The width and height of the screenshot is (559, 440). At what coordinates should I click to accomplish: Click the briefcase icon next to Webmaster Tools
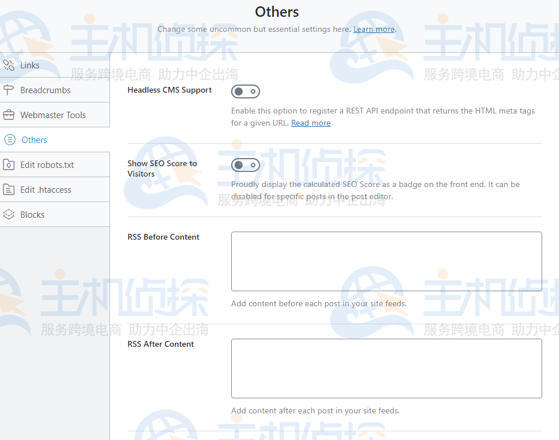tap(9, 115)
